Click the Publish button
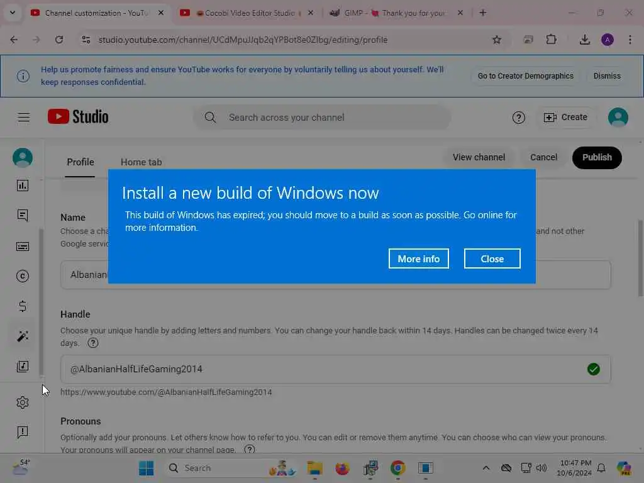Screen dimensions: 644x483 (x=597, y=158)
